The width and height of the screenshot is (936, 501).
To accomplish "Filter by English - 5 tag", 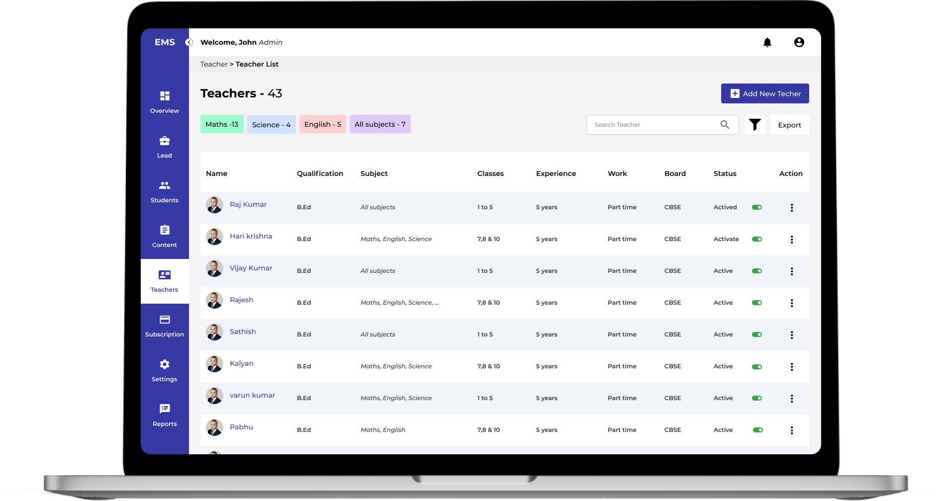I will (323, 124).
